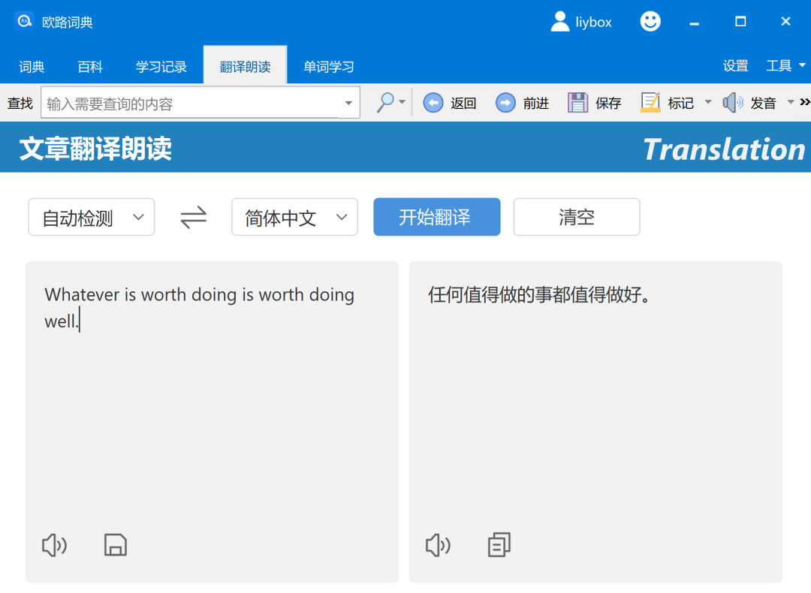The width and height of the screenshot is (811, 593).
Task: Copy the translated text with the copy icon
Action: point(499,545)
